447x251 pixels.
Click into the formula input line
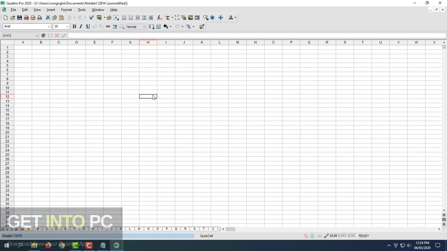click(257, 36)
